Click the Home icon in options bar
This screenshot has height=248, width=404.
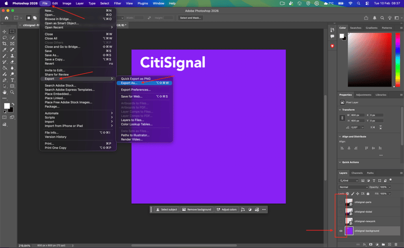(6, 18)
